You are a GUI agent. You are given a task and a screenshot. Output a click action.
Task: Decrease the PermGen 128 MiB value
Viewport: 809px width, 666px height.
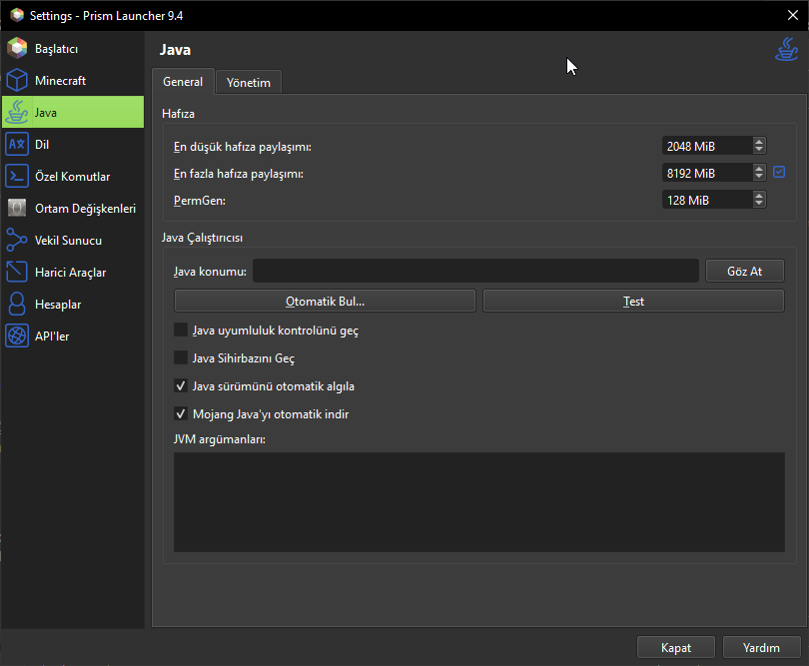point(758,204)
